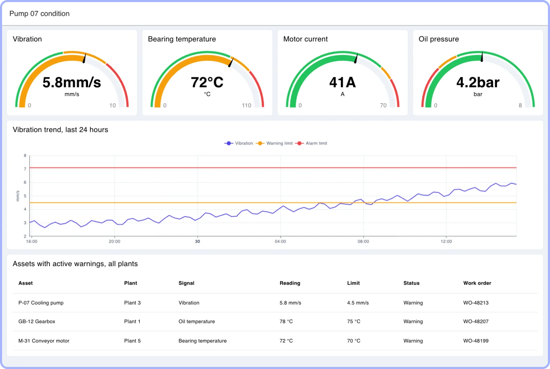Sort table by Signal column header
The width and height of the screenshot is (550, 369).
(186, 283)
